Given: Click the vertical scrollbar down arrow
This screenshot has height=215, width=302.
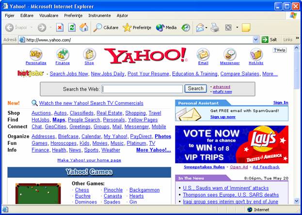Looking at the screenshot, I should [x=297, y=201].
